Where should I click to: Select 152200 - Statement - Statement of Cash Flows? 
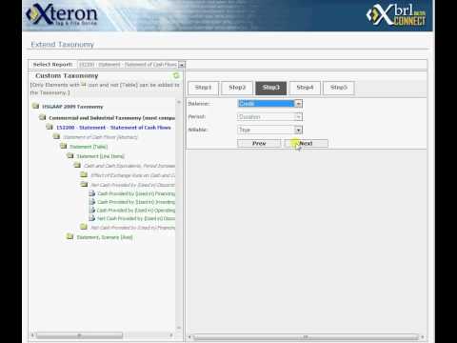(113, 128)
